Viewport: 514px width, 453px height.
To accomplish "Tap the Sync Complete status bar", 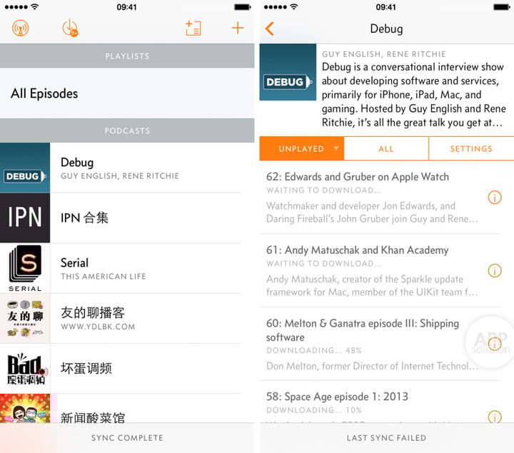I will pyautogui.click(x=127, y=438).
